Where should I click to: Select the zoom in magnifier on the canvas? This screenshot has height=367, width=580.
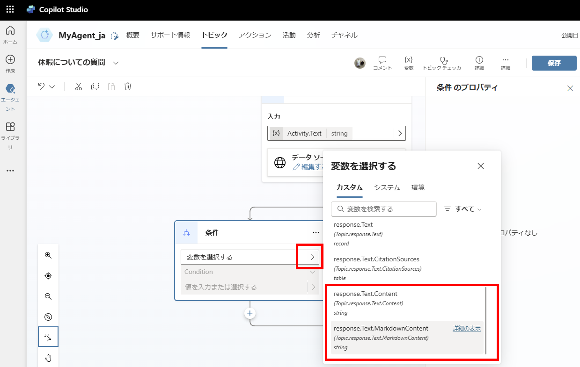[48, 255]
